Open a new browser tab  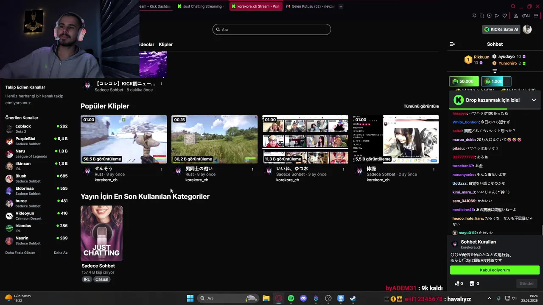pos(341,6)
